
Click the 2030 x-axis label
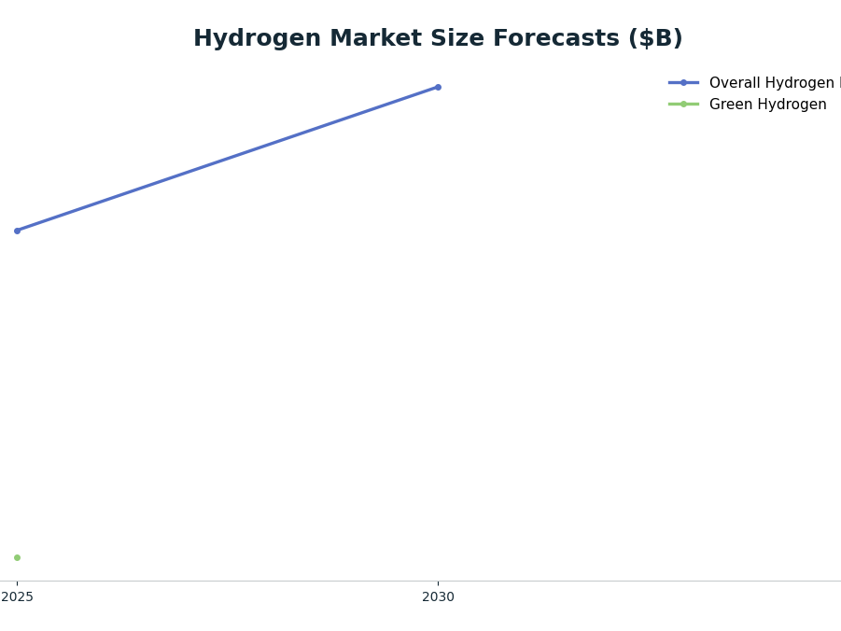[438, 596]
